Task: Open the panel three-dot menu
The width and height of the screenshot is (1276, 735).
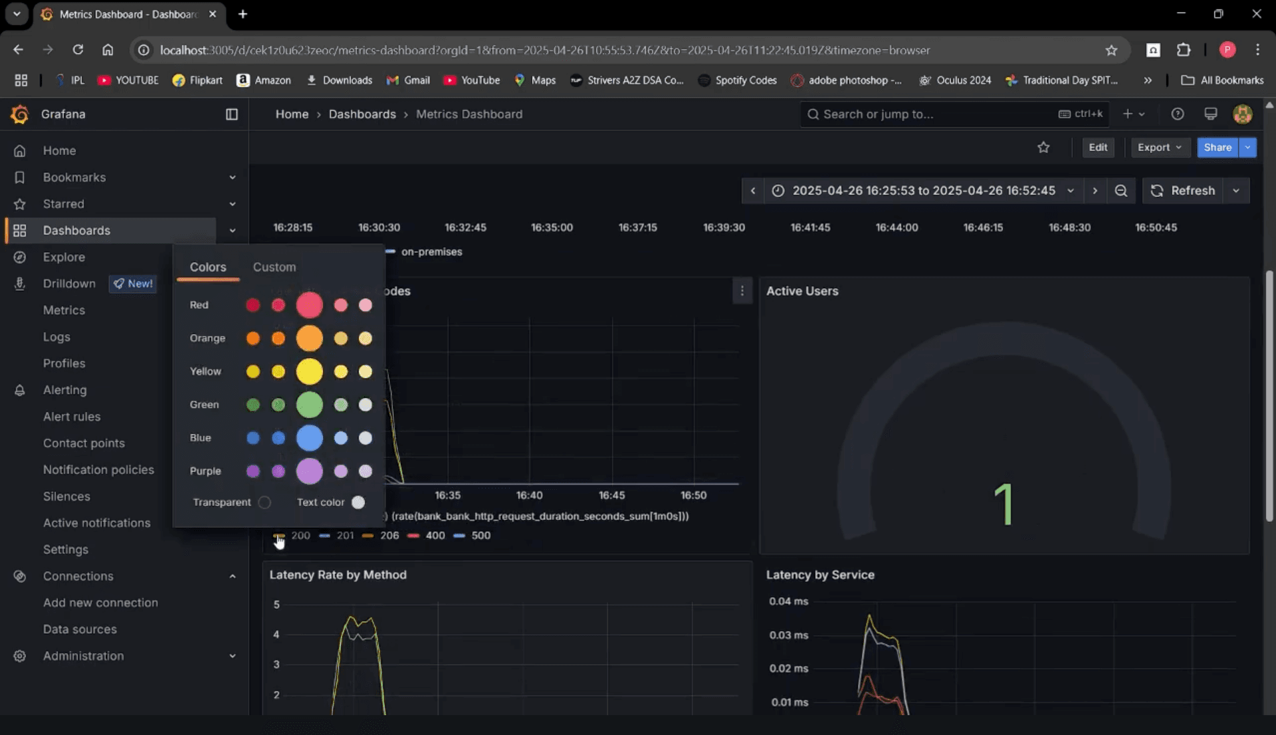Action: [742, 291]
